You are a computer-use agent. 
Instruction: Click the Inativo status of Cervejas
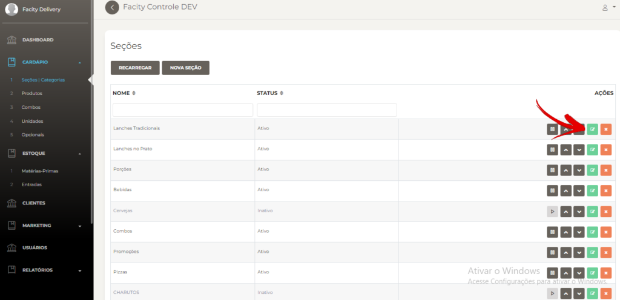pyautogui.click(x=265, y=211)
